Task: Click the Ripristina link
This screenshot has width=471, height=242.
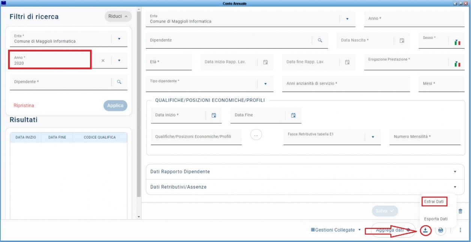Action: [x=24, y=105]
